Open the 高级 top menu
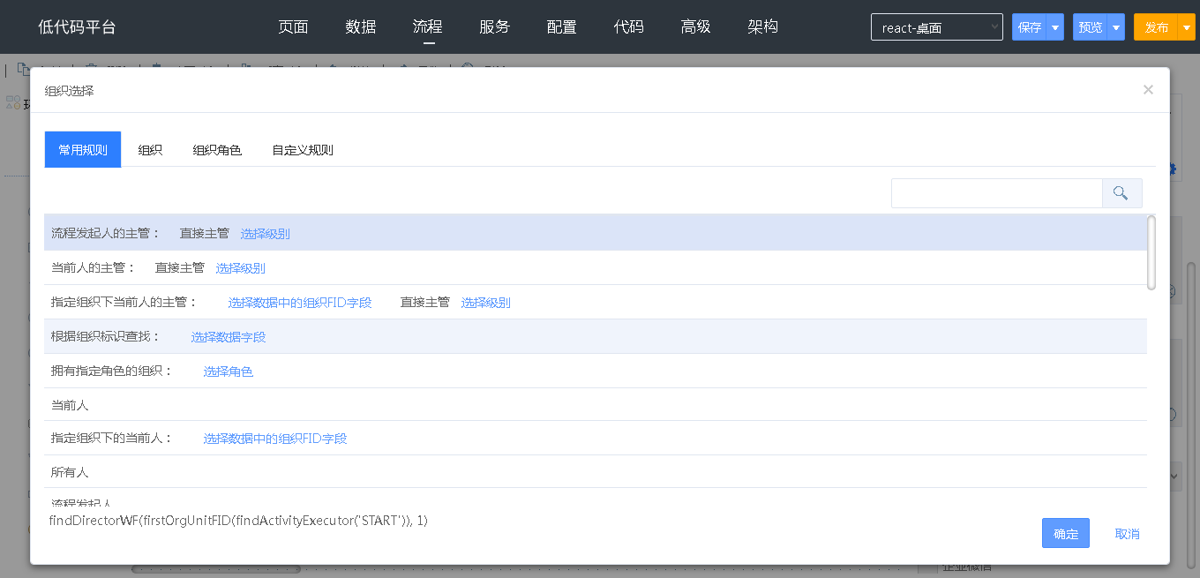Screen dimensions: 1200x578 696,27
